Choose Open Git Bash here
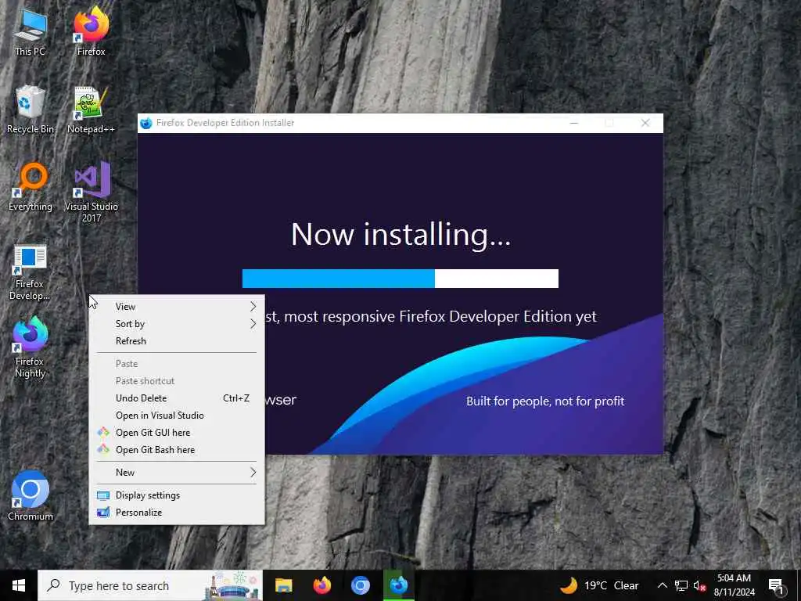The image size is (801, 601). tap(177, 450)
